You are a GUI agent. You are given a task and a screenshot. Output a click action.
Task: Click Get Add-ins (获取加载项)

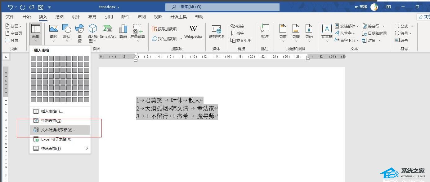tap(164, 29)
